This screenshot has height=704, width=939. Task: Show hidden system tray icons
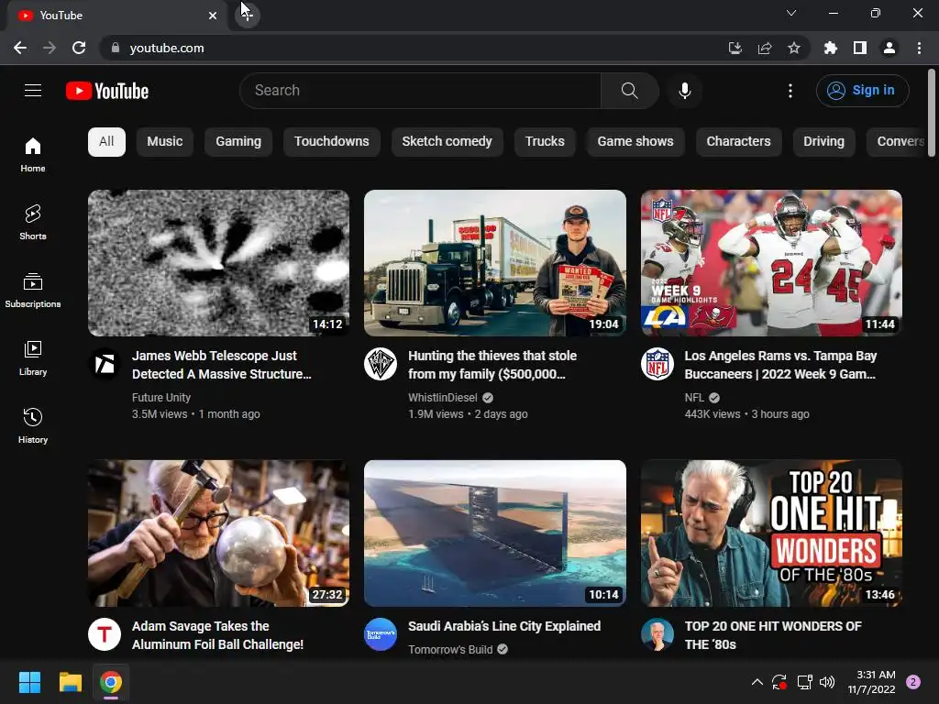point(757,682)
